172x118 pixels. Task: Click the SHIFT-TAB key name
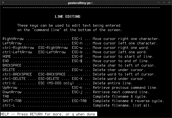point(12,101)
